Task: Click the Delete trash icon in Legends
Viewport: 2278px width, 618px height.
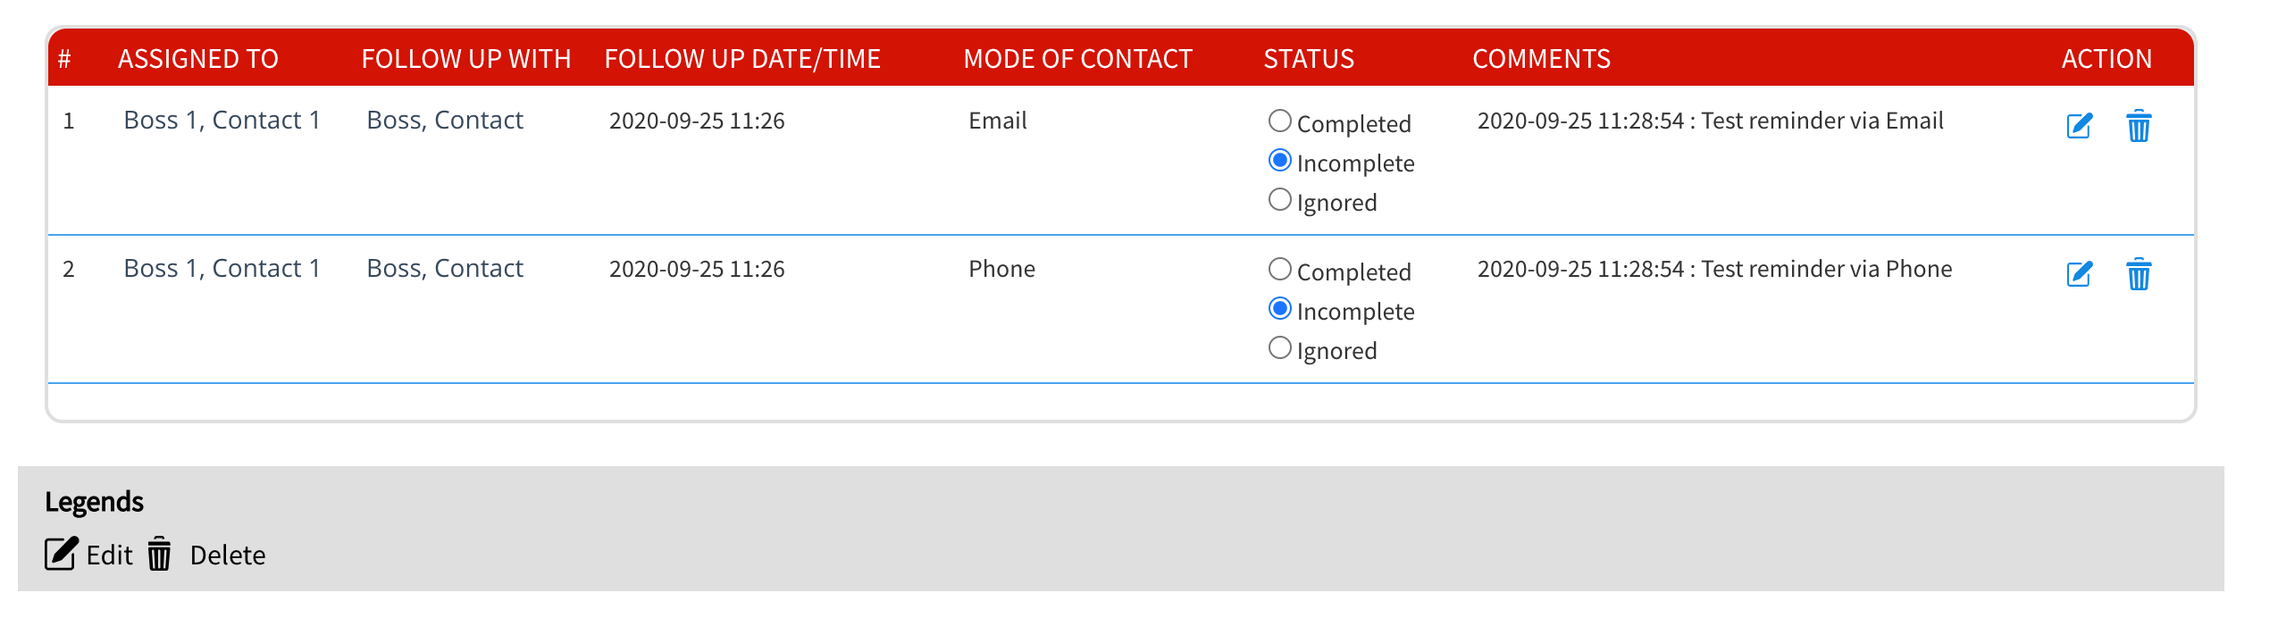Action: click(160, 554)
